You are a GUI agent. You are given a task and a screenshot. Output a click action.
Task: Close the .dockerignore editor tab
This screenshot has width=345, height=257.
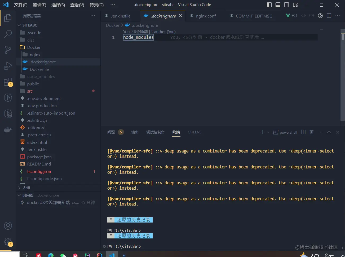click(181, 16)
